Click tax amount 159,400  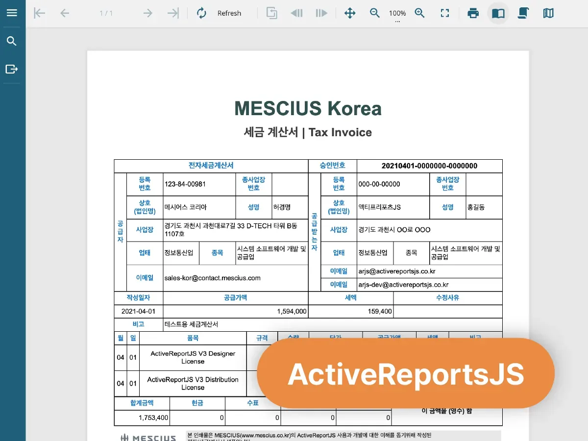click(380, 311)
